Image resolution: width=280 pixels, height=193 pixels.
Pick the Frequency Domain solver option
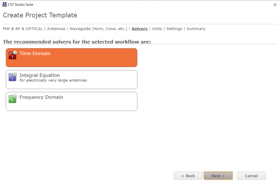(x=71, y=101)
